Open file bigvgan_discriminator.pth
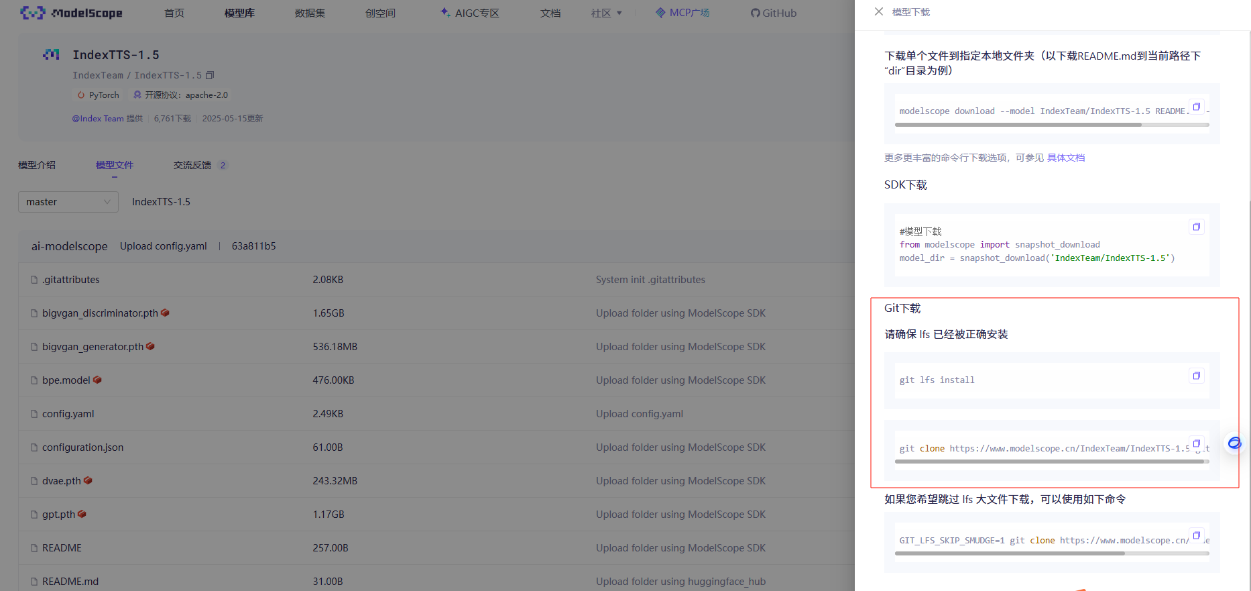Viewport: 1251px width, 591px height. coord(100,313)
